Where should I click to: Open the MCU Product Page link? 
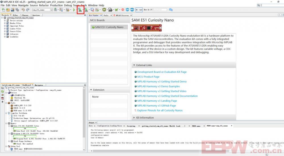pos(148,77)
